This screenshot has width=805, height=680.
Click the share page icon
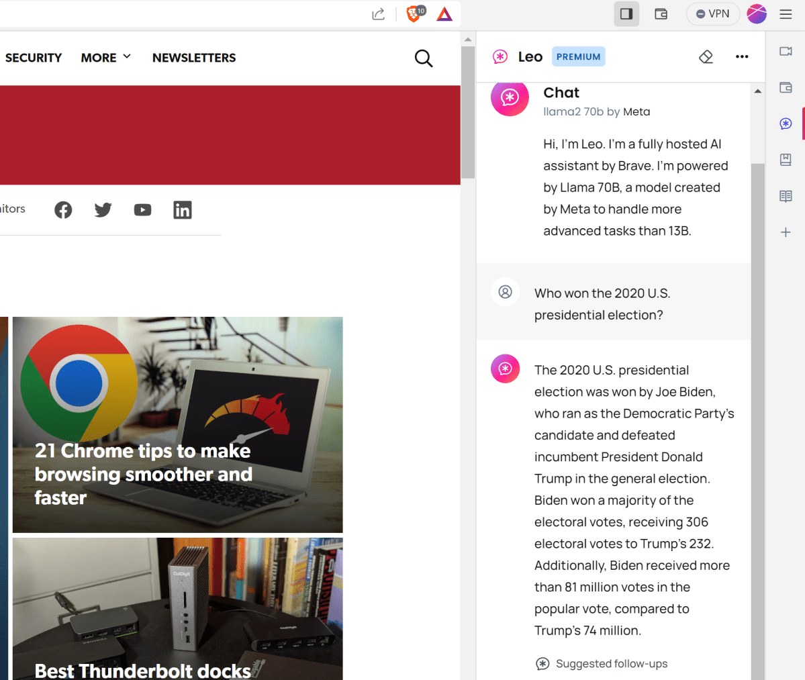[379, 14]
